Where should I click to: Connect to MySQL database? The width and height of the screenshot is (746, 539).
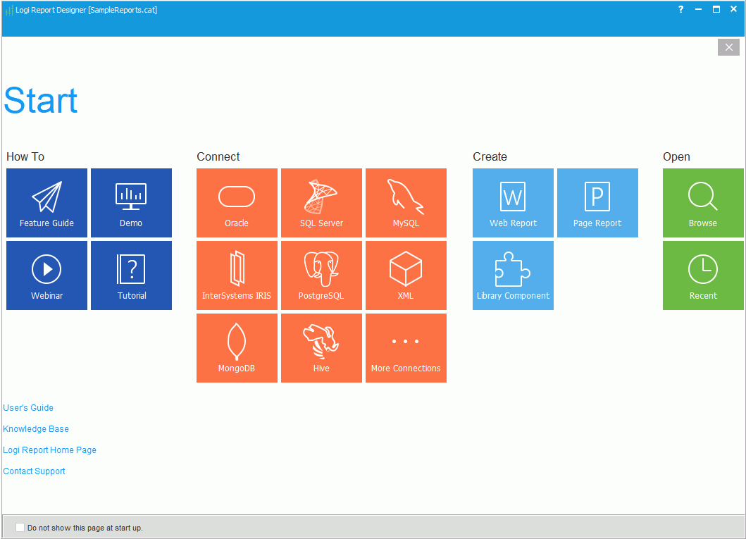[x=406, y=203]
